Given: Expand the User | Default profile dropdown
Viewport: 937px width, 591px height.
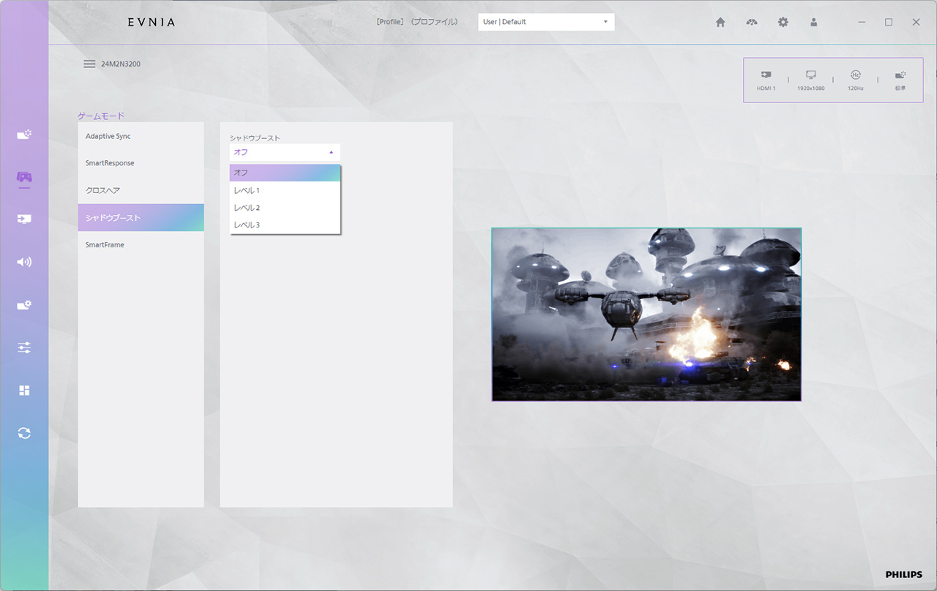Looking at the screenshot, I should click(545, 22).
